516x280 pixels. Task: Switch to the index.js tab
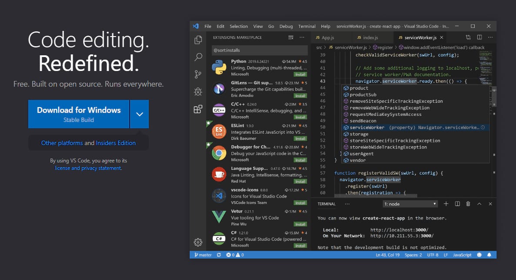pos(369,37)
